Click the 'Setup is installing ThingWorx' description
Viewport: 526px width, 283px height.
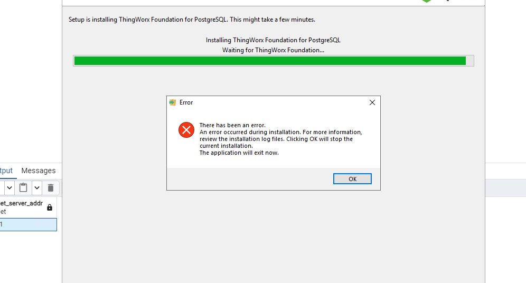click(192, 20)
